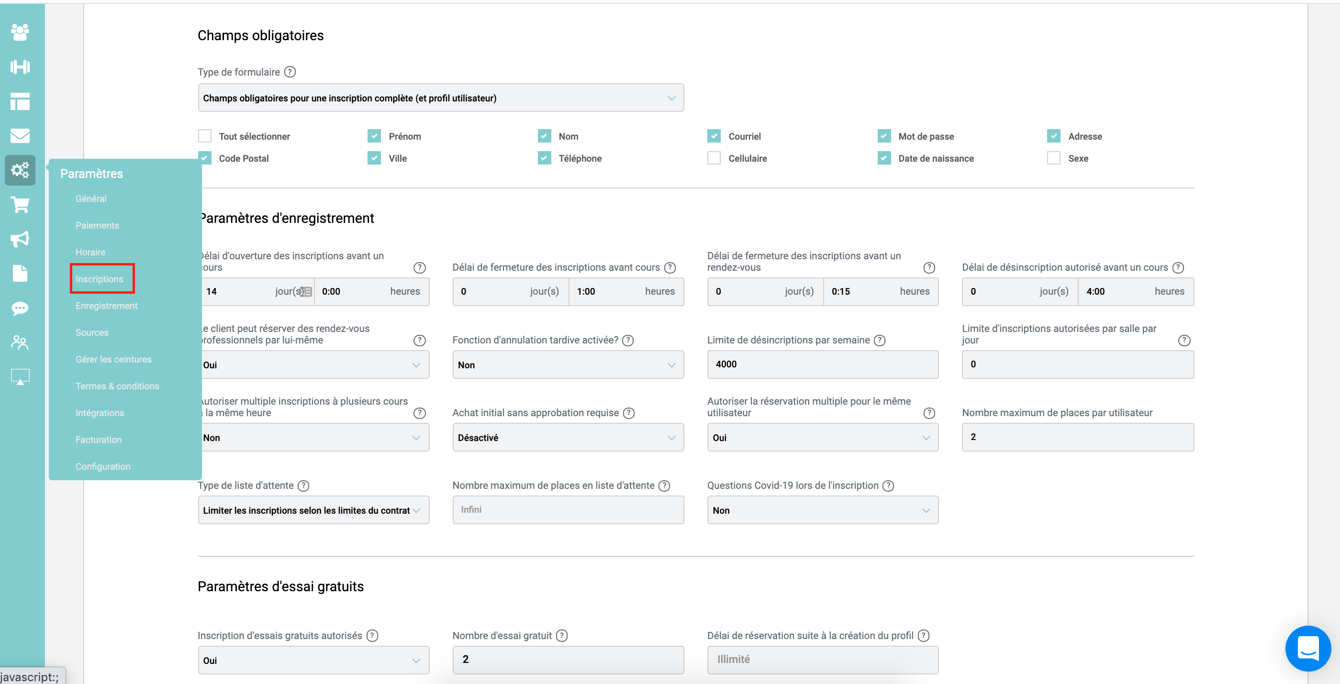Click the dumbbell workouts sidebar icon
This screenshot has height=684, width=1340.
coord(20,66)
